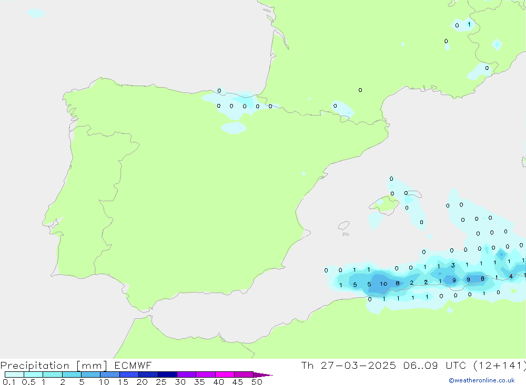Image resolution: width=526 pixels, height=385 pixels.
Task: Pick the 10–15 mm legend color swatch
Action: [x=110, y=374]
